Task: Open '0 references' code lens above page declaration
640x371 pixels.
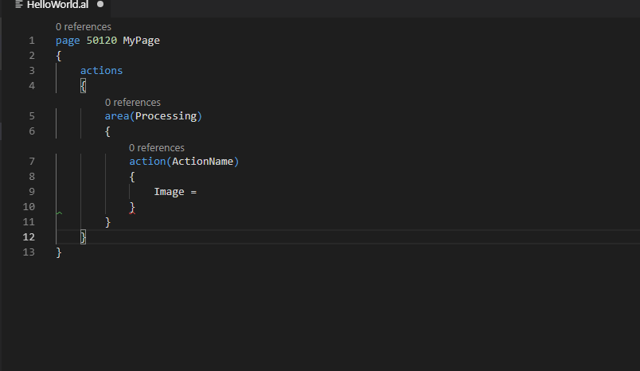Action: (84, 27)
